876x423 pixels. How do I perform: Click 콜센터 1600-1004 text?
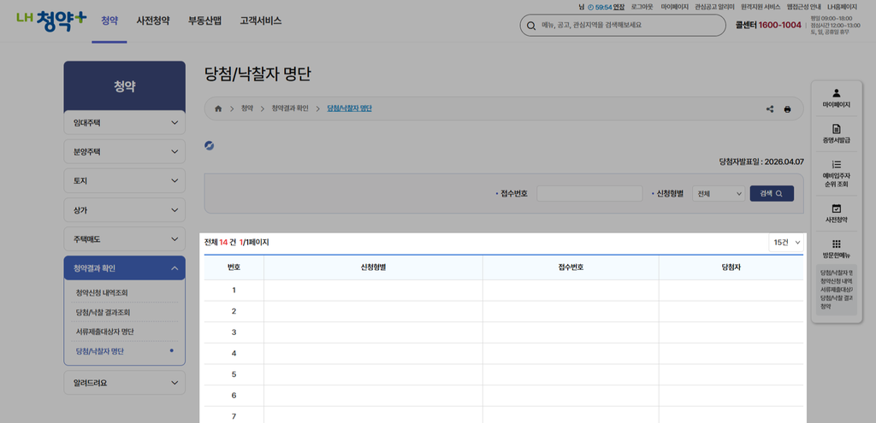point(768,25)
